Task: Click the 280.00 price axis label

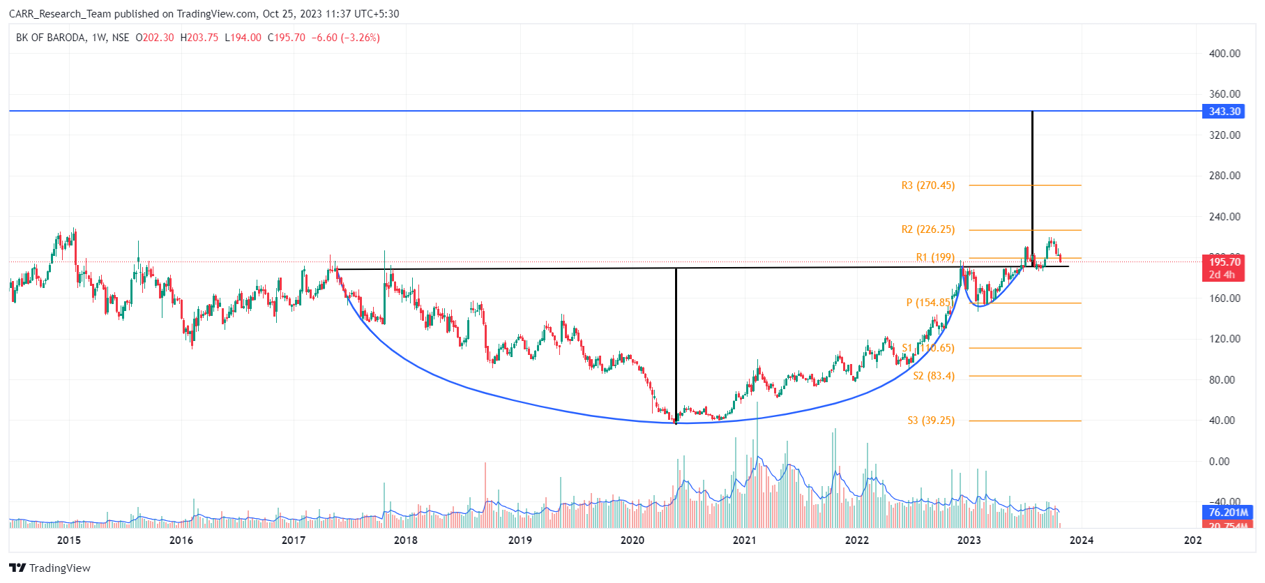Action: [1225, 176]
